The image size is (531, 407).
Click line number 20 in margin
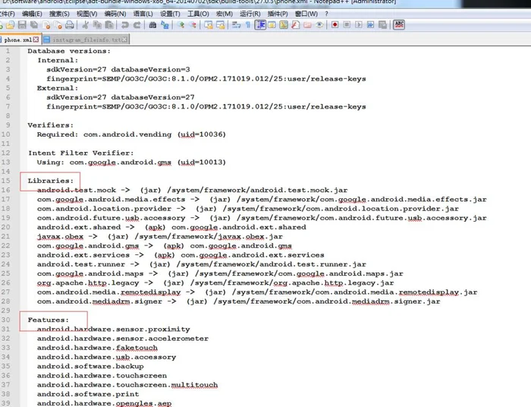click(x=6, y=227)
